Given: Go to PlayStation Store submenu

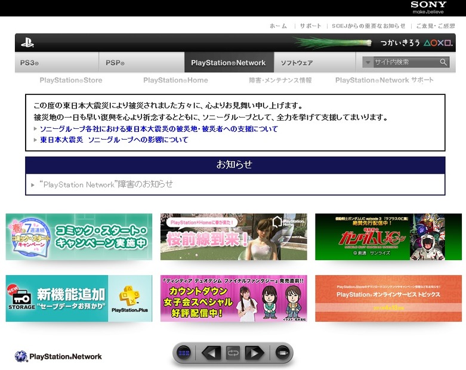Looking at the screenshot, I should pyautogui.click(x=71, y=80).
